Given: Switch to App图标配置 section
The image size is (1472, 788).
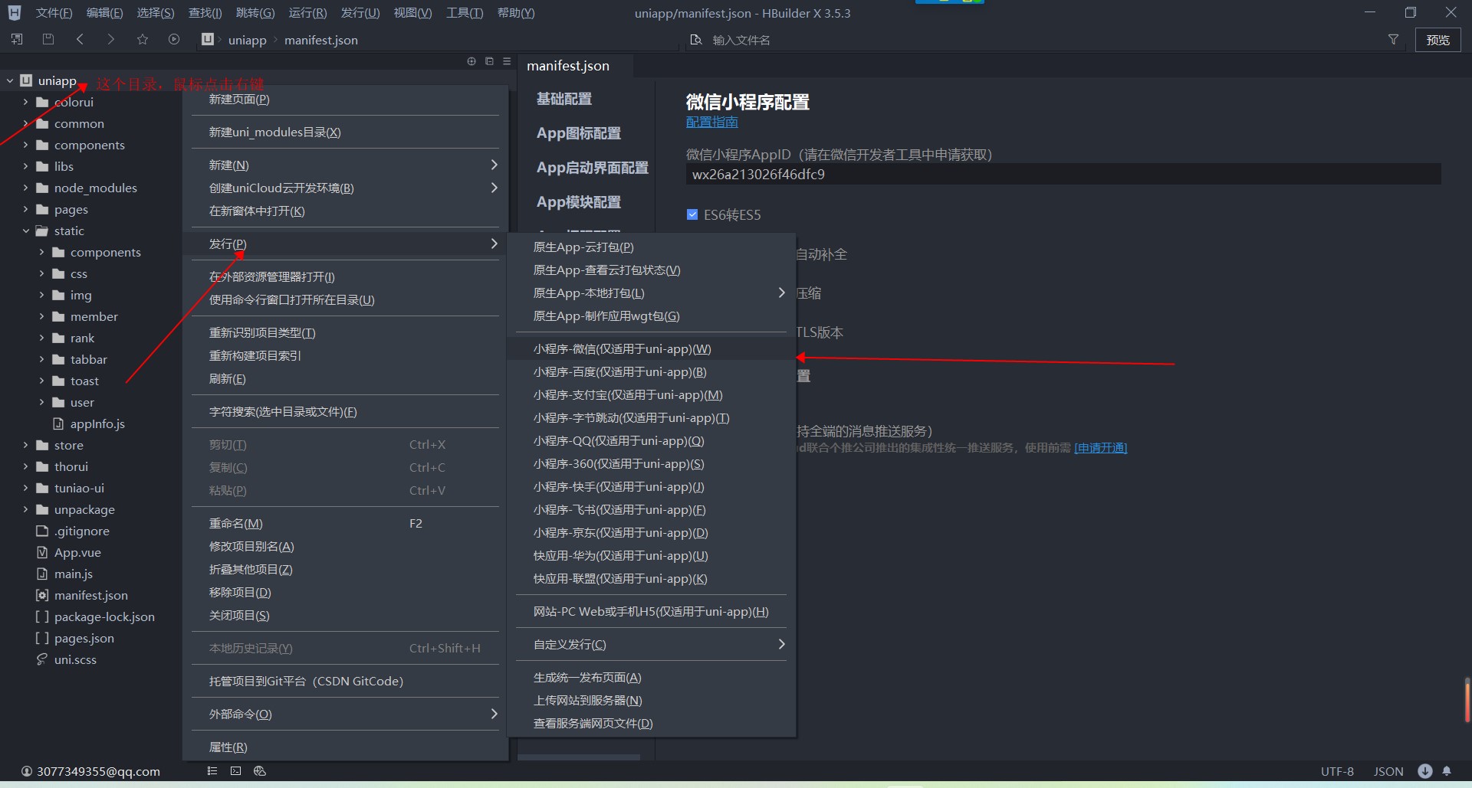Looking at the screenshot, I should point(579,133).
